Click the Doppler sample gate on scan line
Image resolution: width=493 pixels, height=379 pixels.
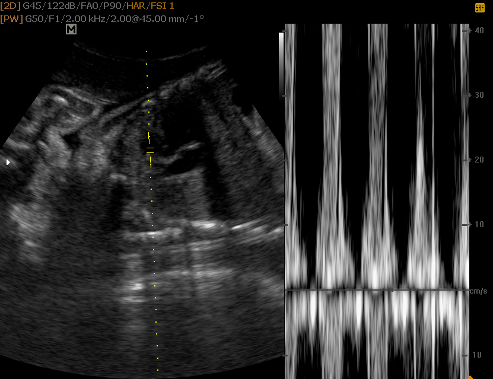[x=150, y=150]
